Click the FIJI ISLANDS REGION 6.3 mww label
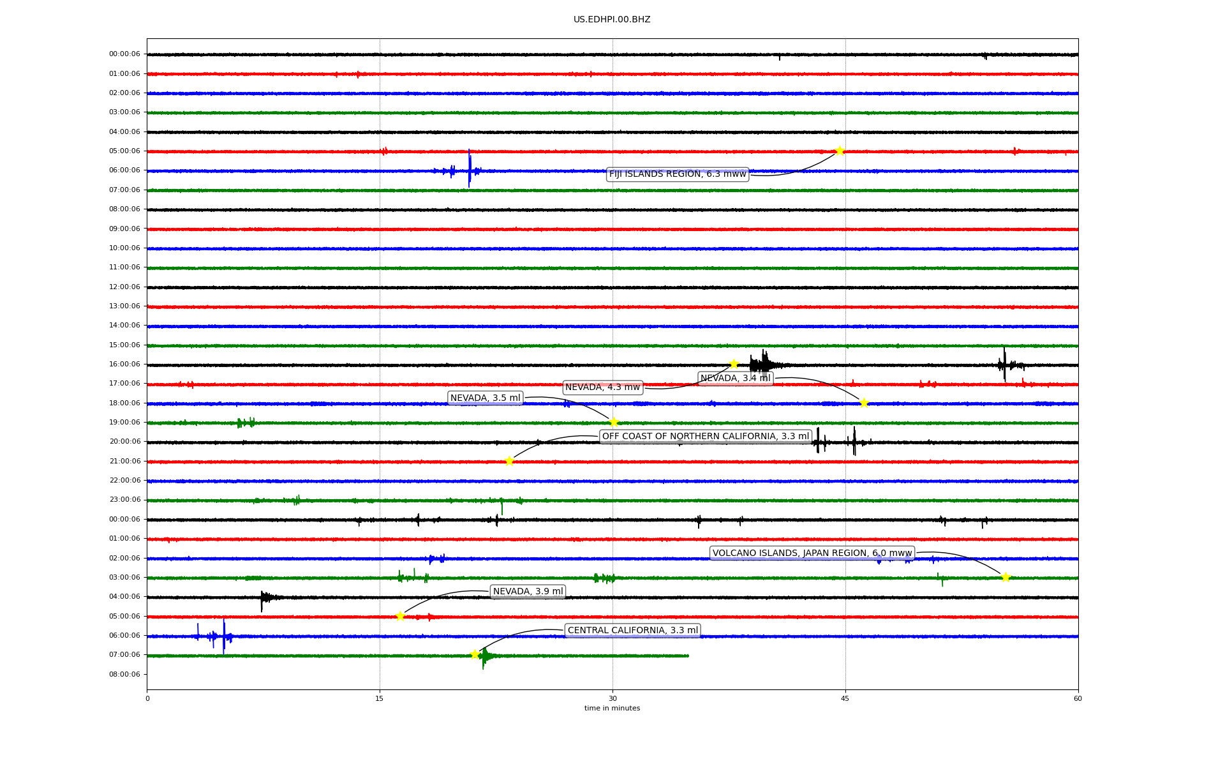 677,174
